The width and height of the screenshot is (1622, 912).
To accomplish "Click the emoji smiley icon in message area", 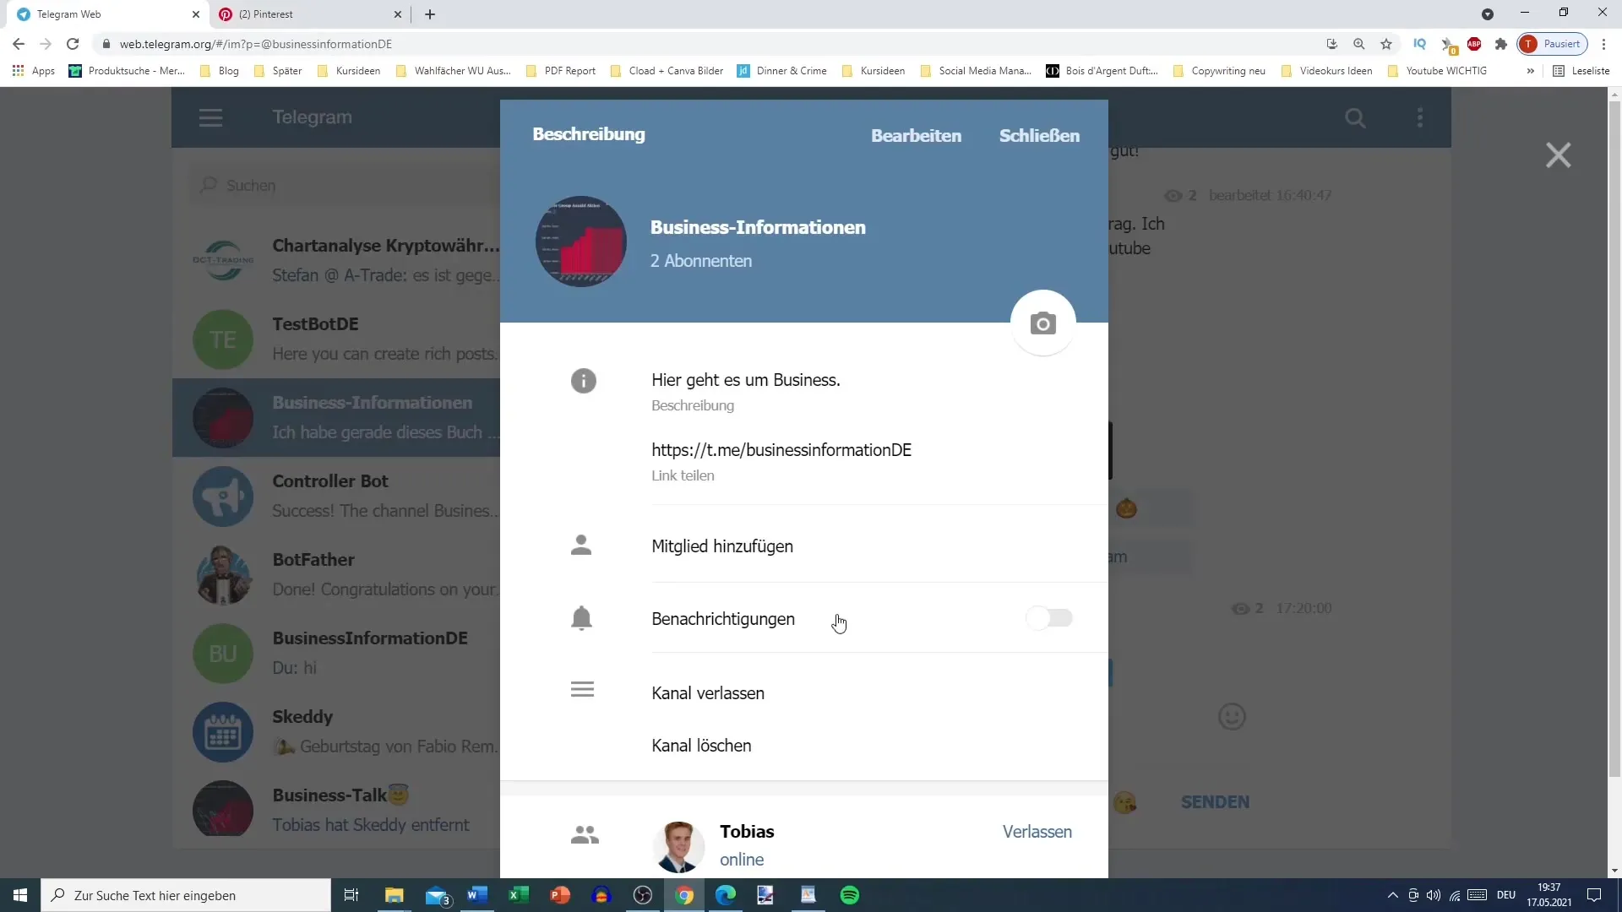I will [1232, 717].
